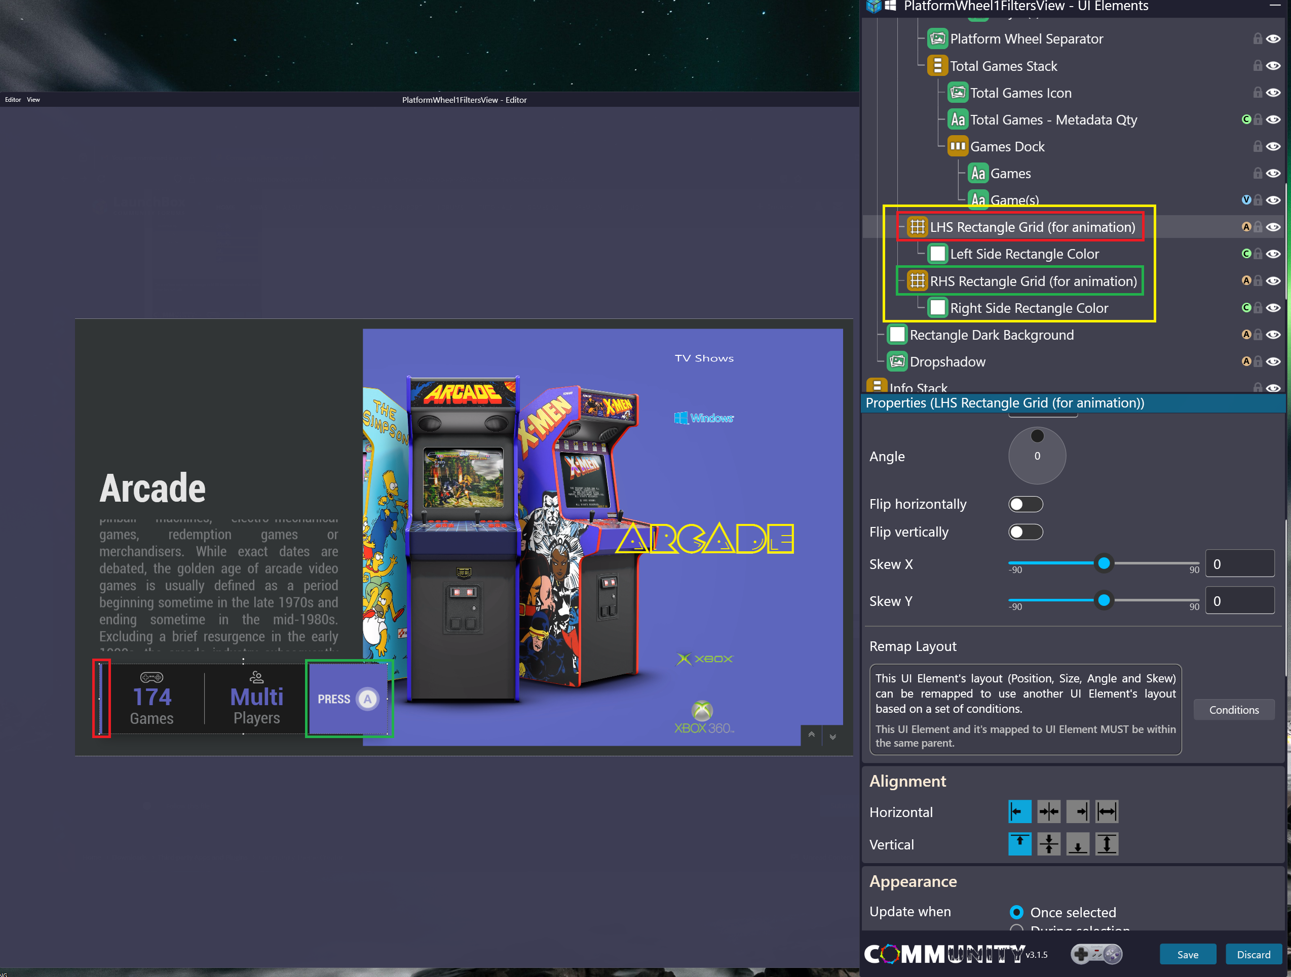Hide the Games Dock element
This screenshot has width=1291, height=977.
point(1273,146)
